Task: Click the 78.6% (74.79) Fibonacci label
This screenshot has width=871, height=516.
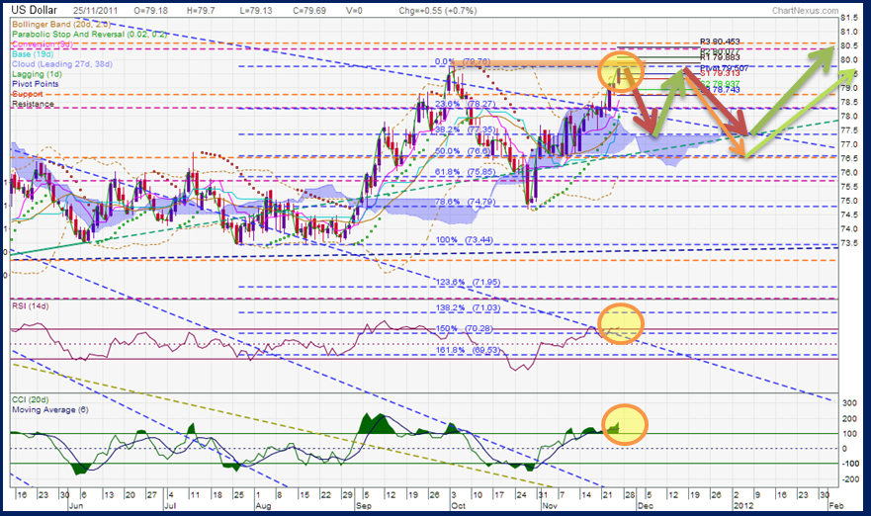Action: pyautogui.click(x=465, y=202)
